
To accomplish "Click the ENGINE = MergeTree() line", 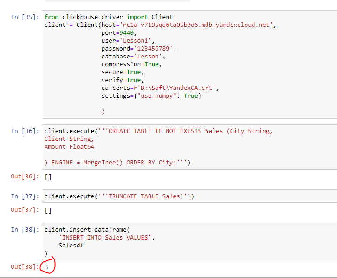I will pyautogui.click(x=117, y=163).
